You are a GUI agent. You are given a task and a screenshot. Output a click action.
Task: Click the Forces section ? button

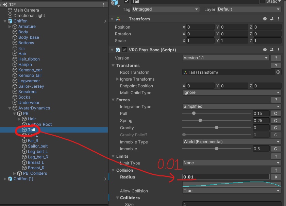coord(276,100)
